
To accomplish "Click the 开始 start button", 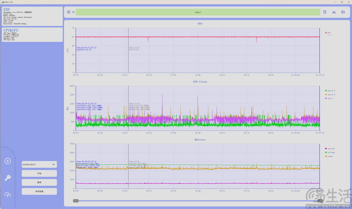I will tap(39, 173).
